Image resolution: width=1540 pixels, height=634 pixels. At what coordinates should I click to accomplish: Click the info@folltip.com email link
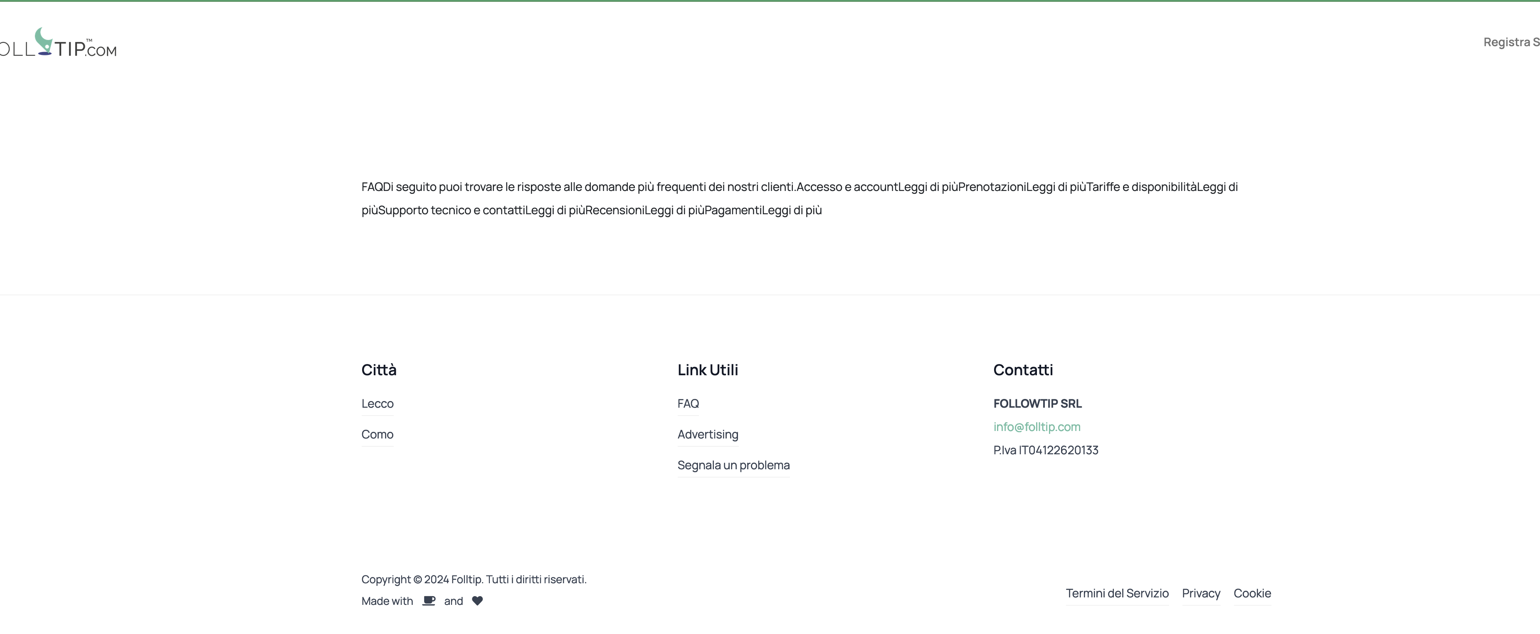pyautogui.click(x=1037, y=427)
